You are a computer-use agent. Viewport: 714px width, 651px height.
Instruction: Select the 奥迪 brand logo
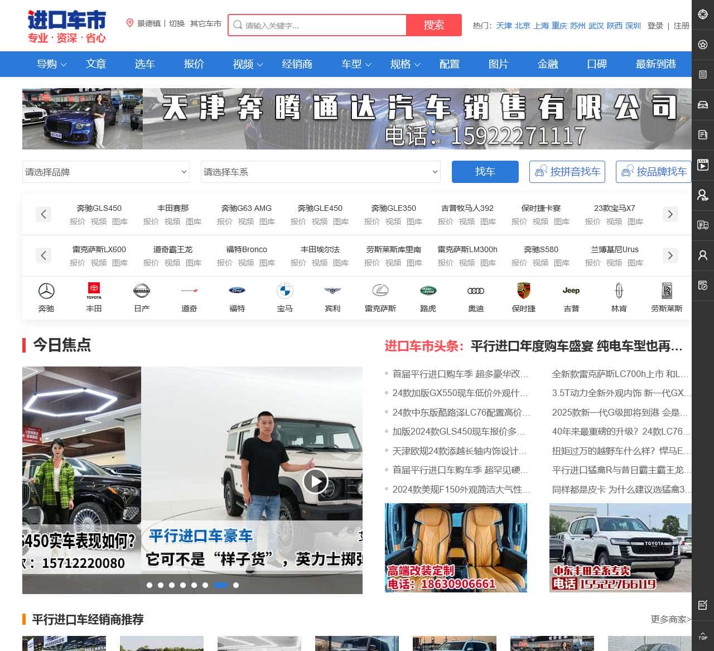point(476,291)
